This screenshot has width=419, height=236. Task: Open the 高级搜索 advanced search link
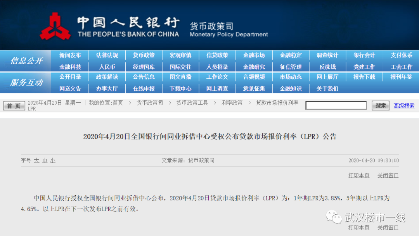(x=404, y=105)
